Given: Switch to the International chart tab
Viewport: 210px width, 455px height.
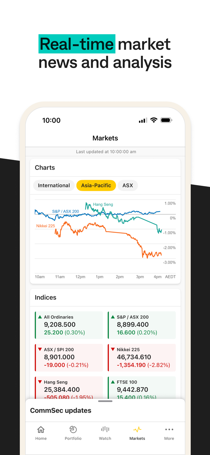Looking at the screenshot, I should 54,185.
